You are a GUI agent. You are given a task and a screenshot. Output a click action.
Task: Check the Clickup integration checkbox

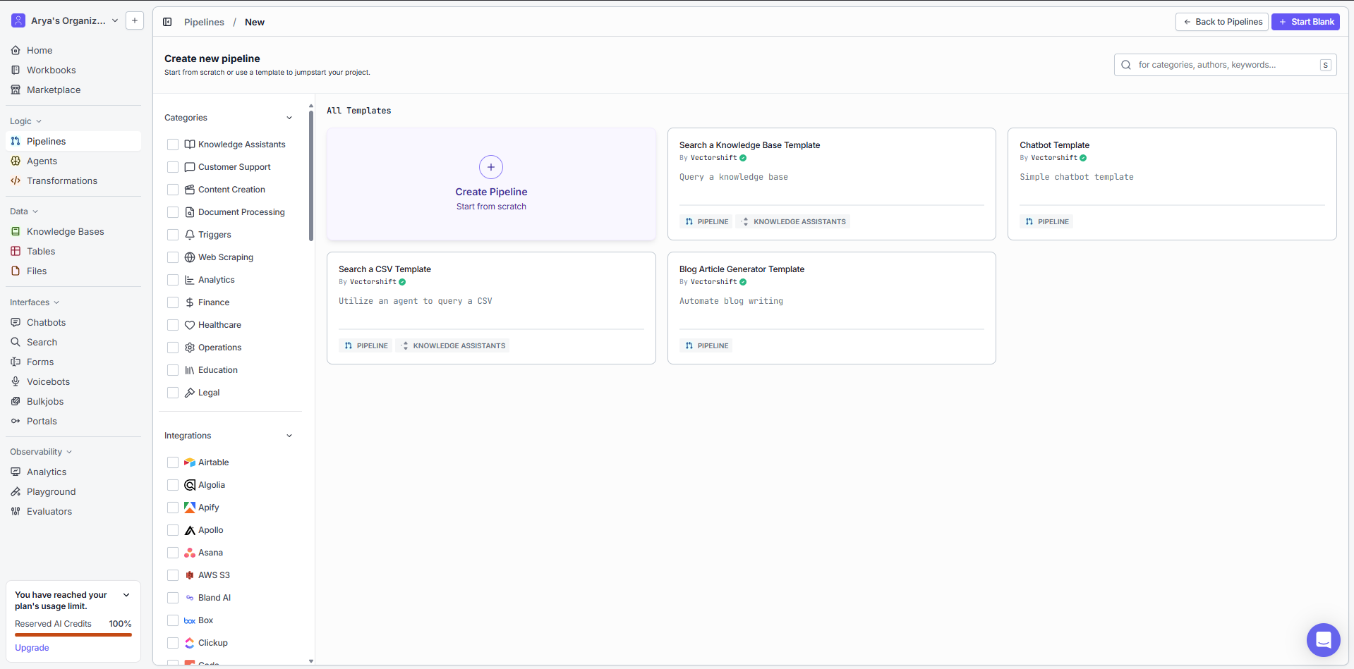(x=173, y=643)
